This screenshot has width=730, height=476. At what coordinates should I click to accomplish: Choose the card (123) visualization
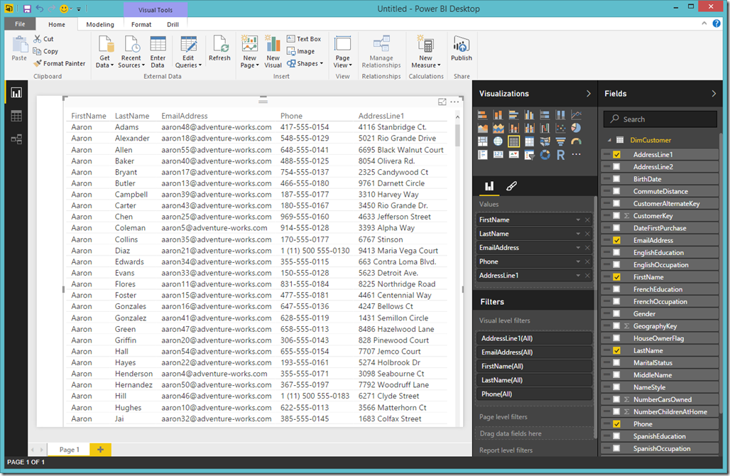pyautogui.click(x=499, y=155)
